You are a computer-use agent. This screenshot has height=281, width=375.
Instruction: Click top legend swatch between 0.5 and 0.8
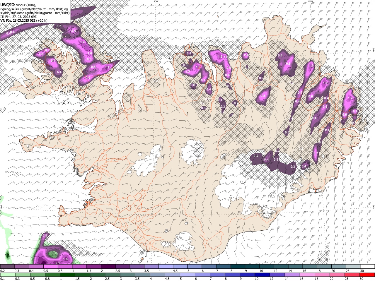(51, 267)
